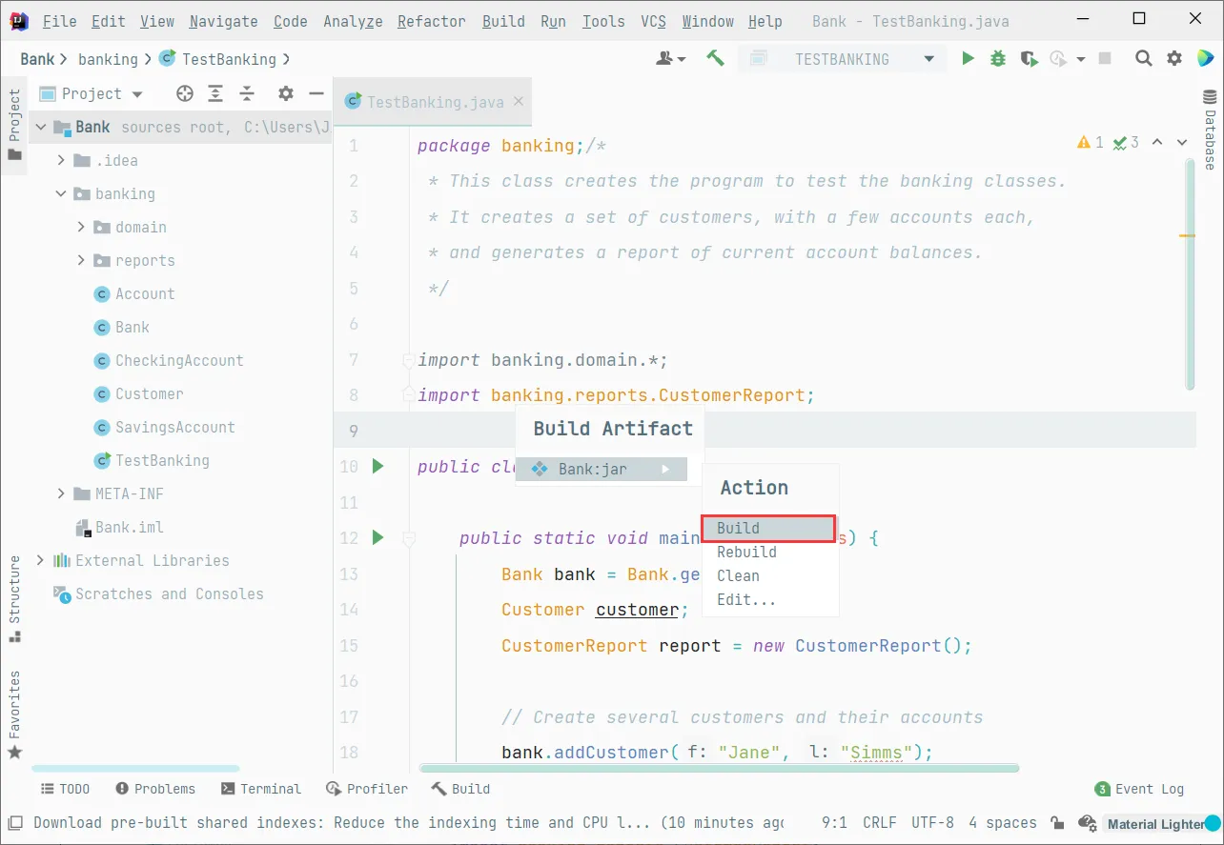The width and height of the screenshot is (1224, 845).
Task: Select CheckingAccount class in project tree
Action: [x=179, y=360]
